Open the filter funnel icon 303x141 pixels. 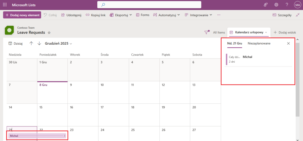coord(207,33)
